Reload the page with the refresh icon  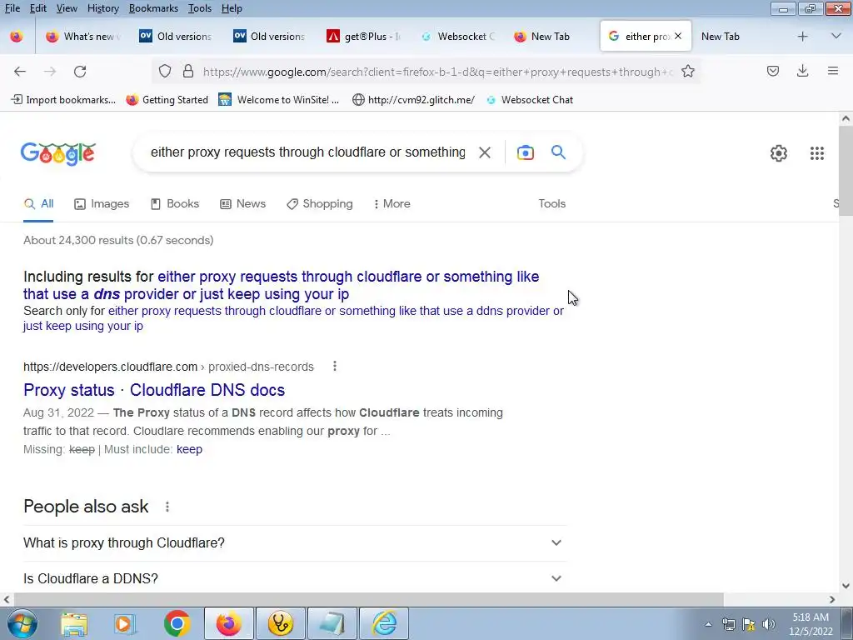point(80,72)
